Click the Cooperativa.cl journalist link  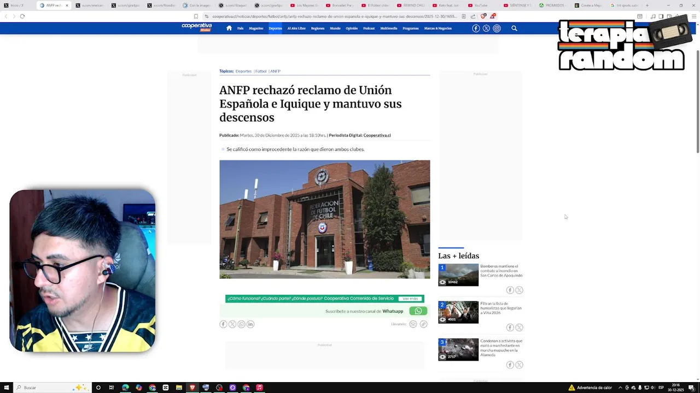[377, 135]
